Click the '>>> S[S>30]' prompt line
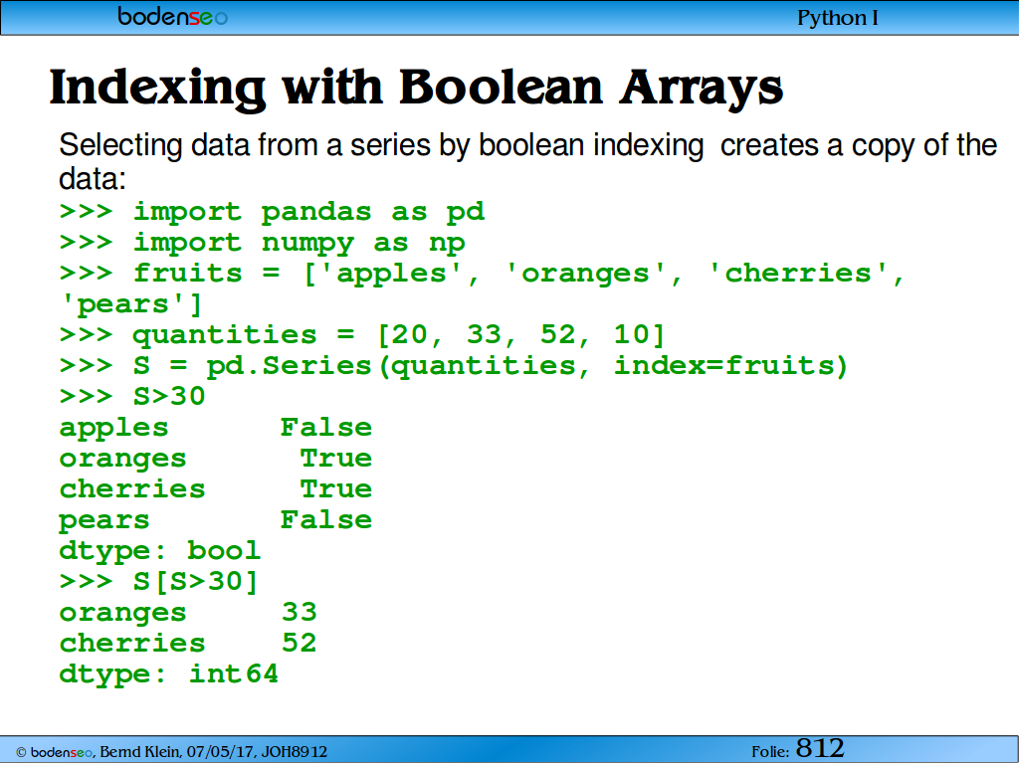The width and height of the screenshot is (1019, 764). tap(158, 581)
